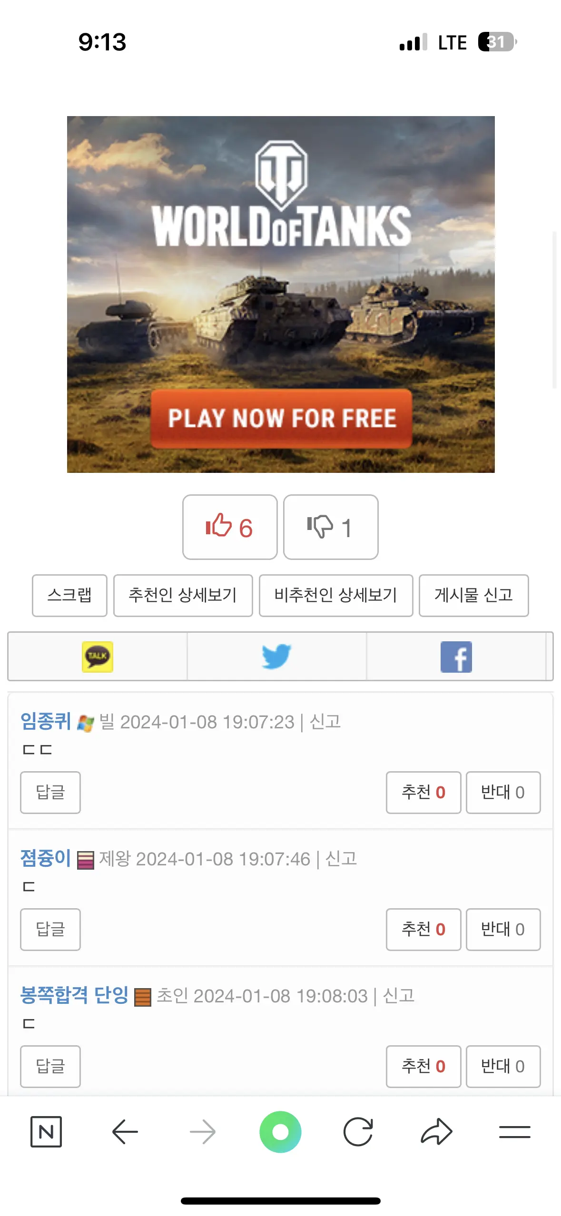Reload the page with the refresh icon
Image resolution: width=561 pixels, height=1216 pixels.
[358, 1132]
